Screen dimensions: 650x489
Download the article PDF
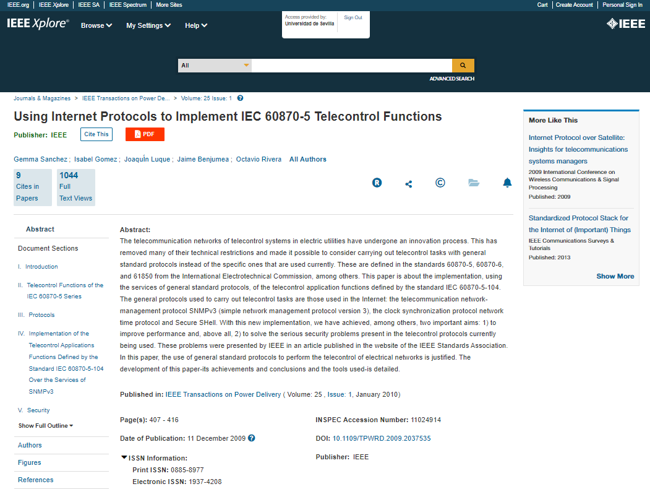tap(145, 134)
